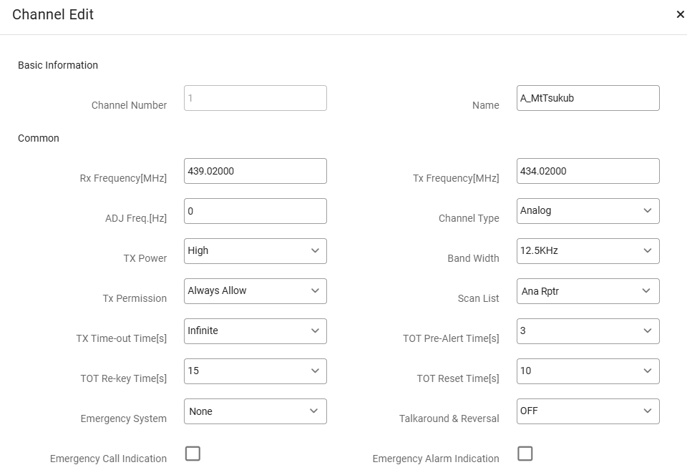Screen dimensions: 687x470
Task: Edit the channel Name field
Action: (x=588, y=98)
